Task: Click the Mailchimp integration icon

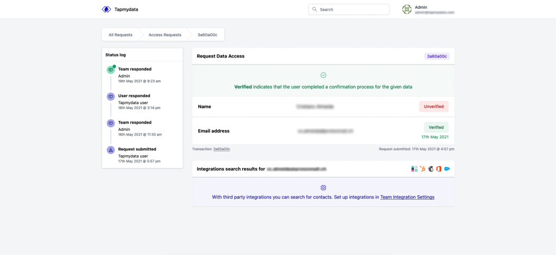Action: [431, 169]
